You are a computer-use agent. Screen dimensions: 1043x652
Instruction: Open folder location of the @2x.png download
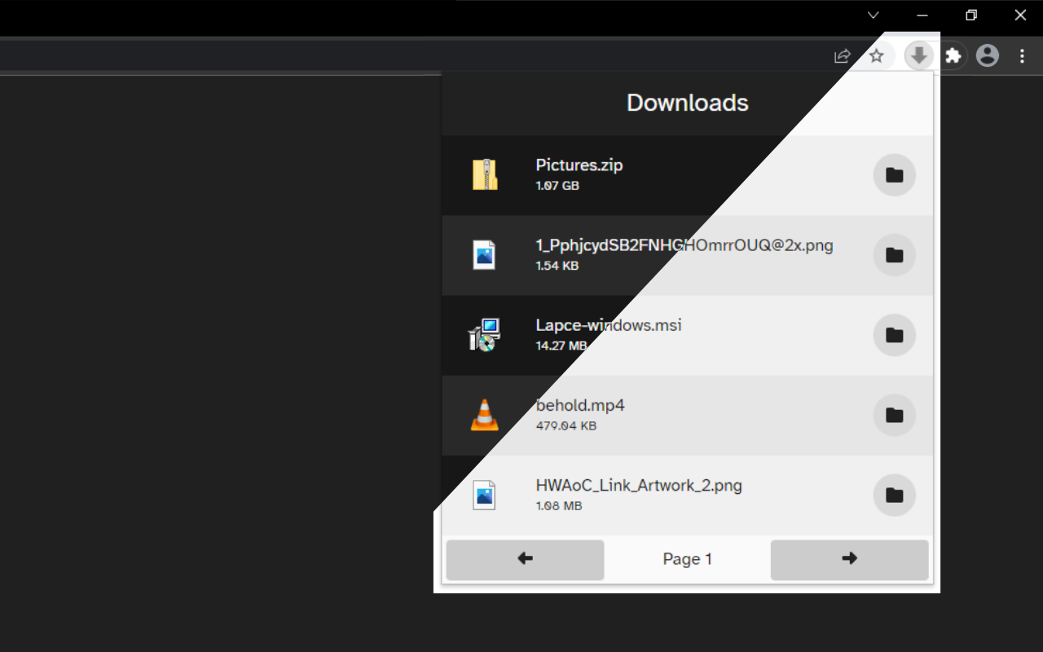click(894, 254)
